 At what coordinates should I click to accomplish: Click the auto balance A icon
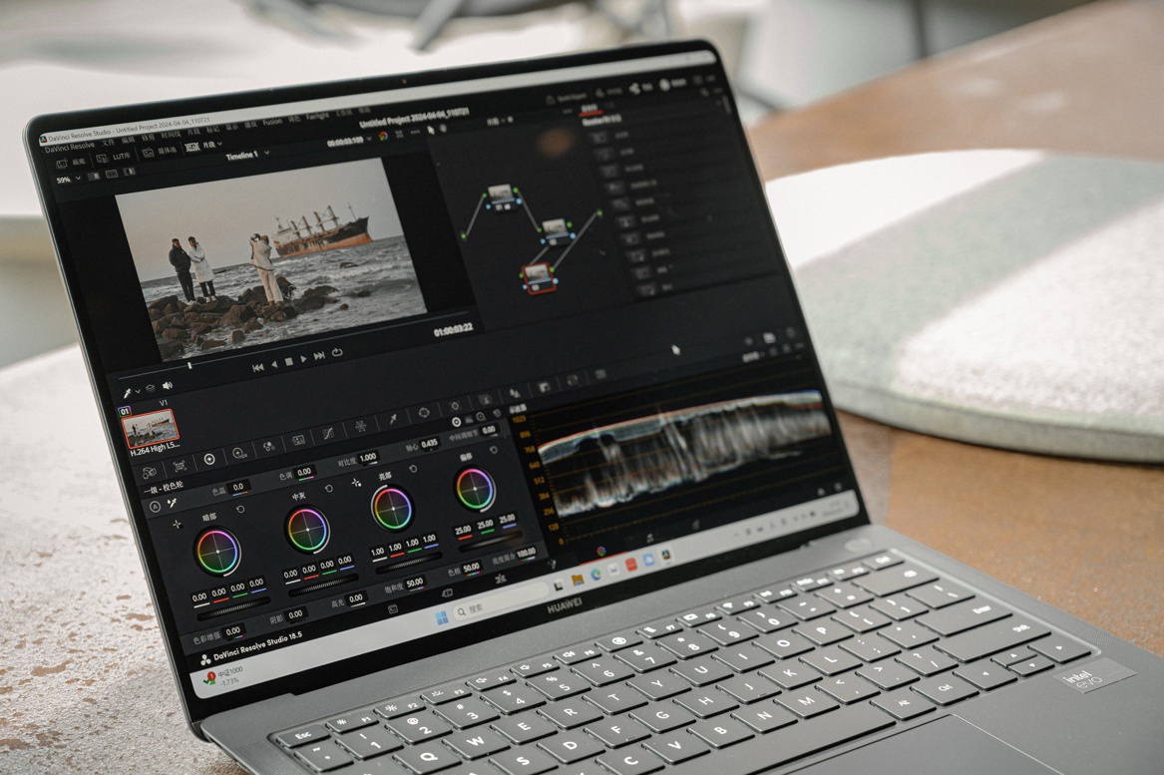(x=155, y=507)
